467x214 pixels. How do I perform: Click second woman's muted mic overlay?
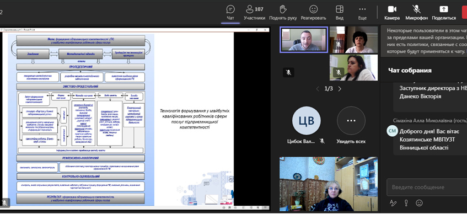(338, 72)
